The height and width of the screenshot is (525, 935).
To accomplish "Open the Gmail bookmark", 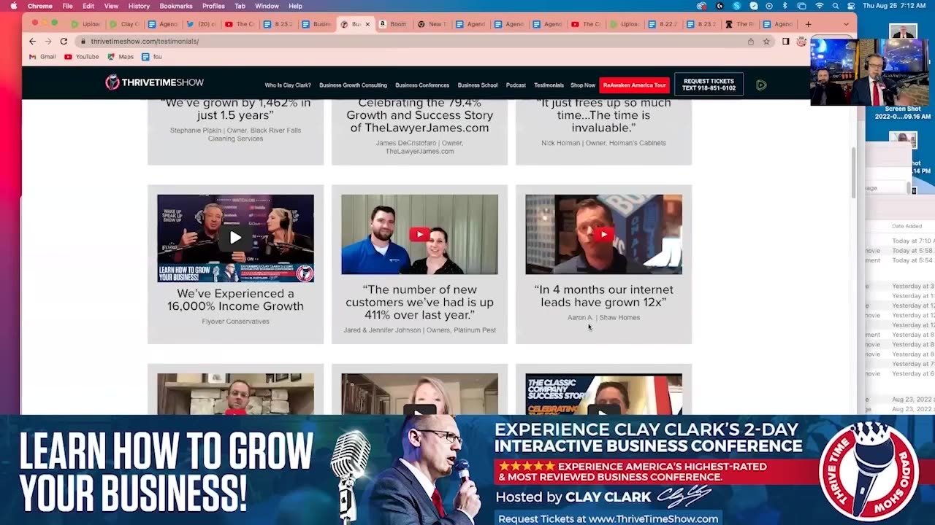I will click(x=42, y=57).
